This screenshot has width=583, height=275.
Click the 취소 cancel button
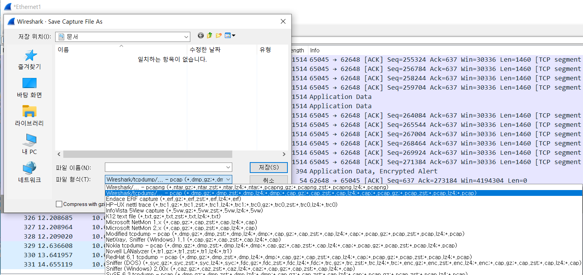click(269, 180)
